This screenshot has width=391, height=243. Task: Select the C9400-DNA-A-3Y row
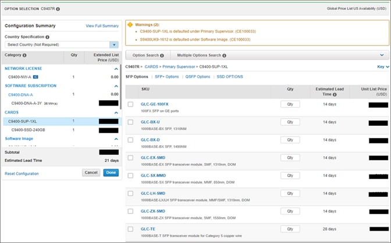[x=62, y=103]
